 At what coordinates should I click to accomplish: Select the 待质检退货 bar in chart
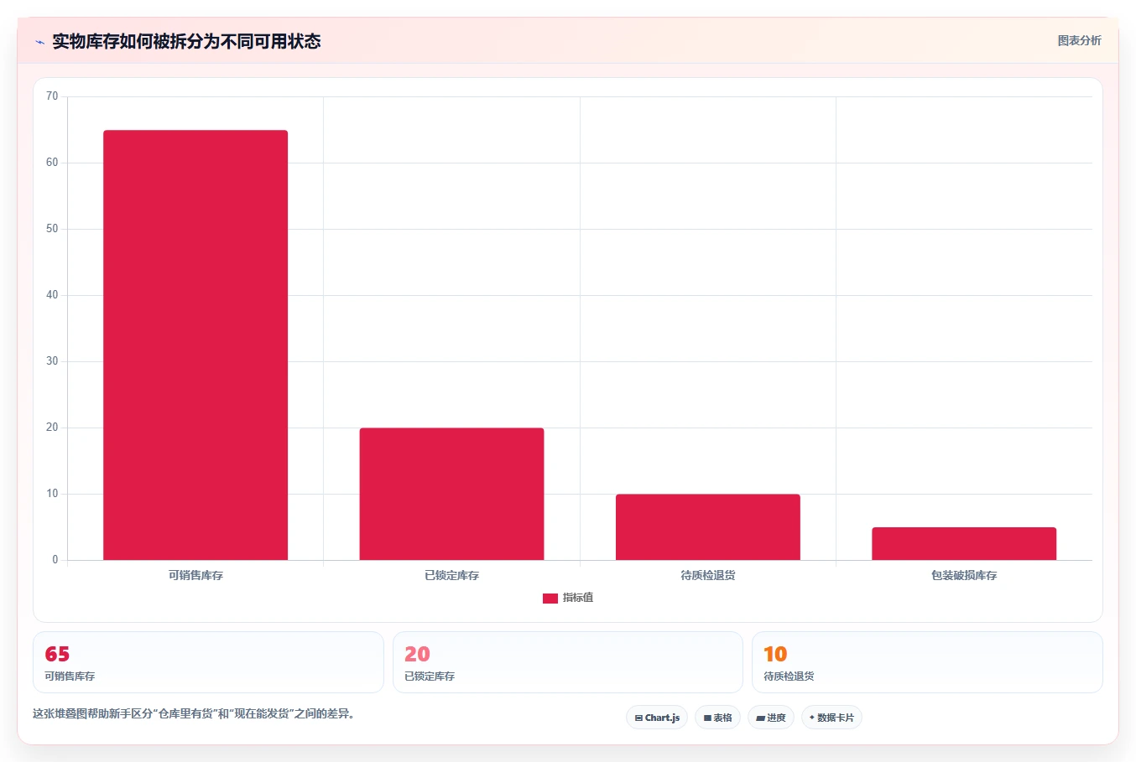coord(708,527)
